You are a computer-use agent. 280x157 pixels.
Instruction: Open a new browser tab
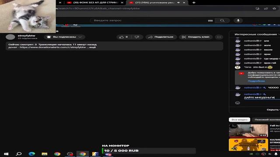pos(194,3)
